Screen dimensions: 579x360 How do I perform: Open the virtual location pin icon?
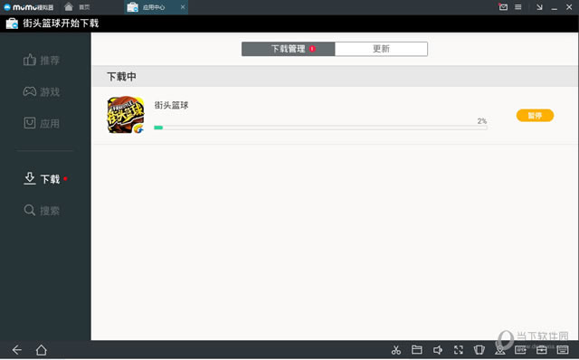pos(500,350)
